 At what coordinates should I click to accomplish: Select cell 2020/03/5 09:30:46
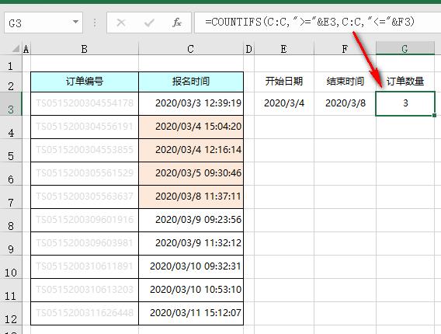click(191, 173)
